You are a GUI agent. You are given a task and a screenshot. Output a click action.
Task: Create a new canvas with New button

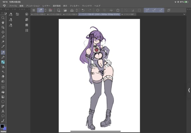point(59,10)
